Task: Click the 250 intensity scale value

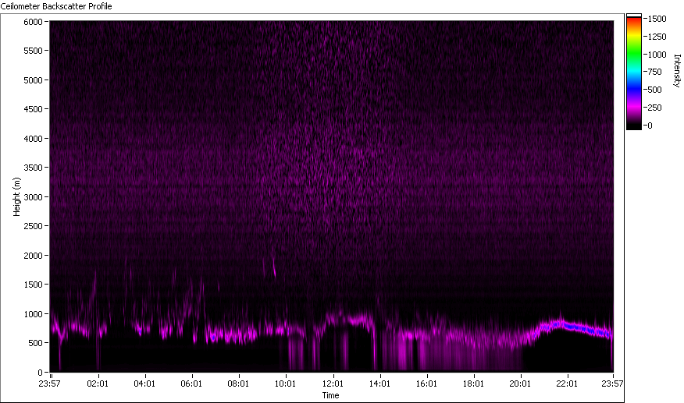Action: point(655,108)
